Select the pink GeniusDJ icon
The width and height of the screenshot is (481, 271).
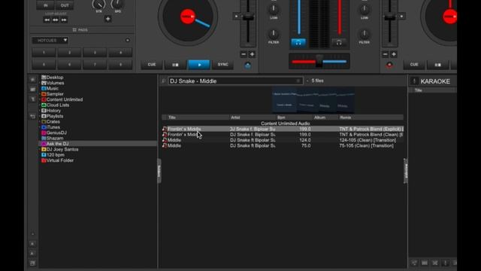click(x=44, y=132)
